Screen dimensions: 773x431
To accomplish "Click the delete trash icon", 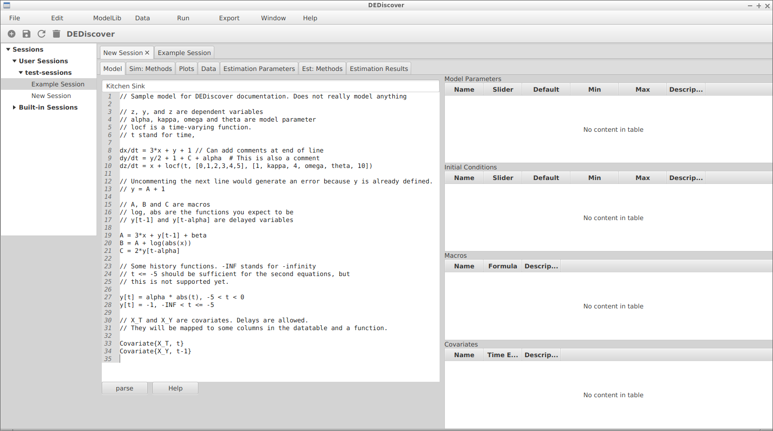I will (x=56, y=34).
